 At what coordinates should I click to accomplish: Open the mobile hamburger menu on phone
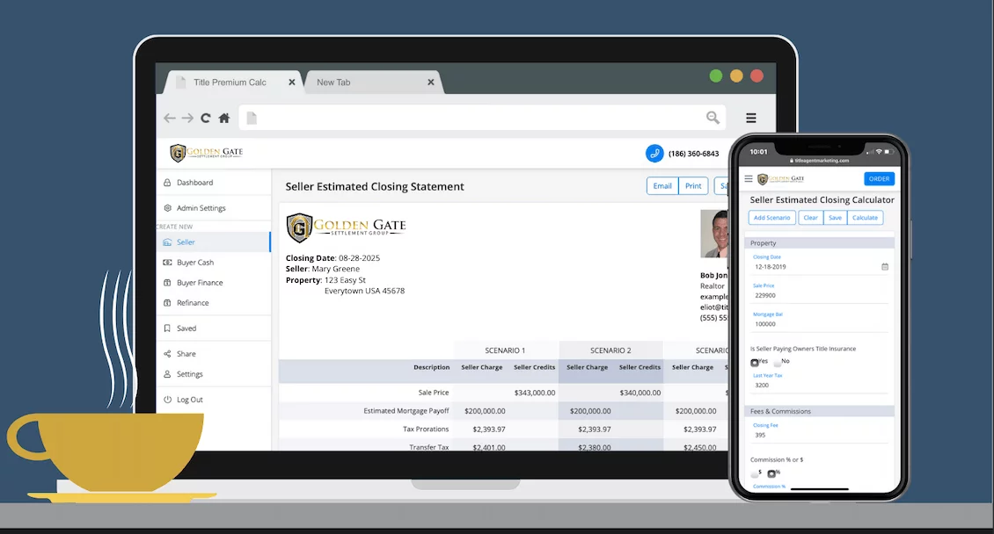(x=749, y=179)
